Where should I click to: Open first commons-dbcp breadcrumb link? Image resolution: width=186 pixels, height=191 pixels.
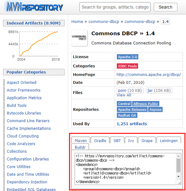(104, 22)
